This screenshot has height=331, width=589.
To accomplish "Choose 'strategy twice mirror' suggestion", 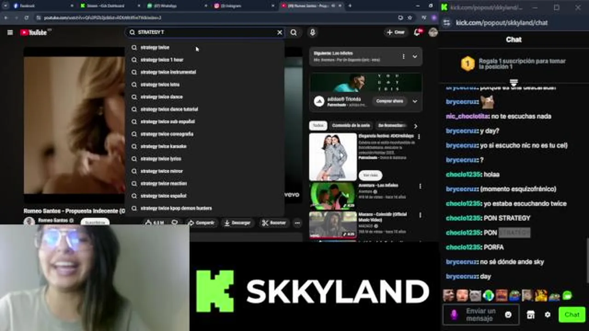I will (205, 171).
